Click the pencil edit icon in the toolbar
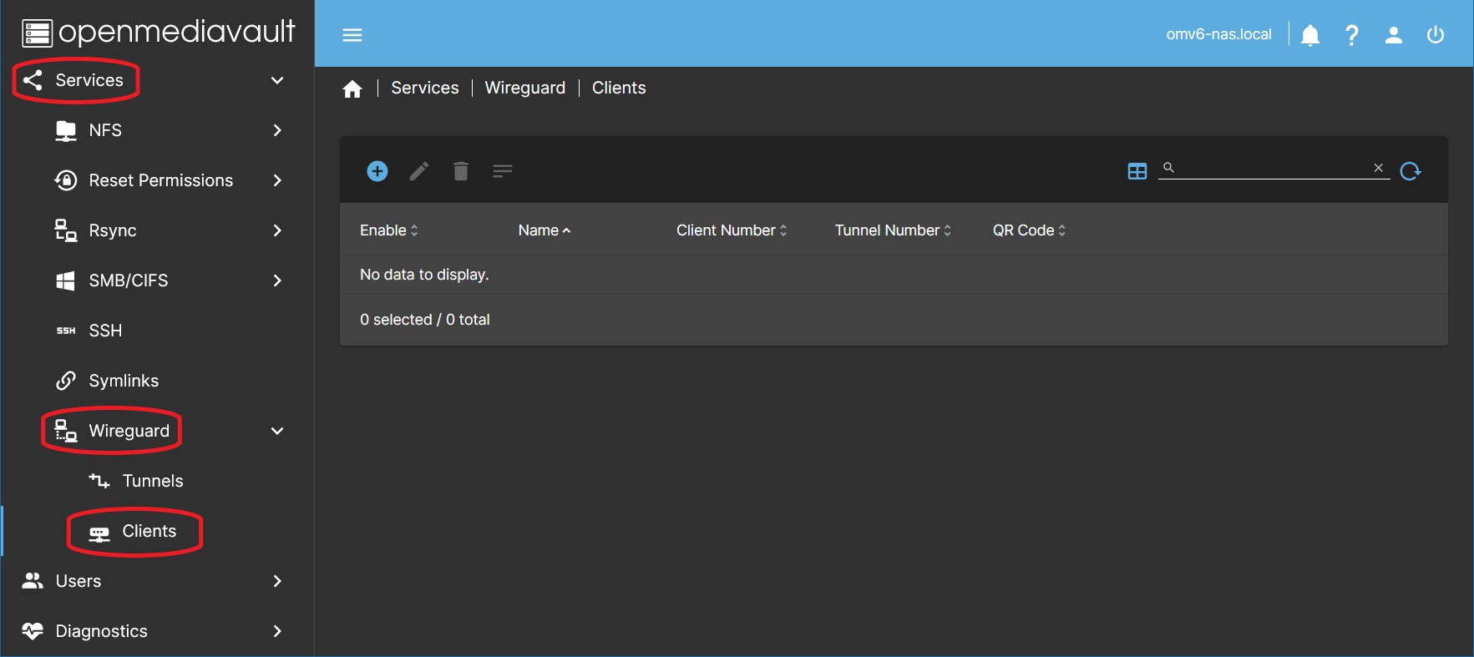 coord(419,171)
